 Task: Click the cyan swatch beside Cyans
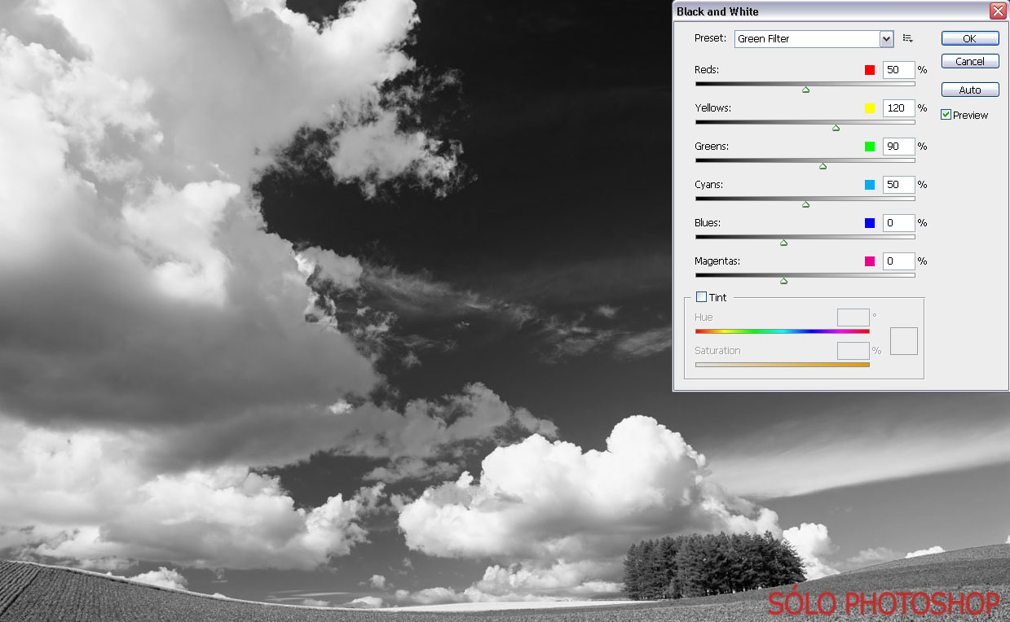(x=870, y=185)
